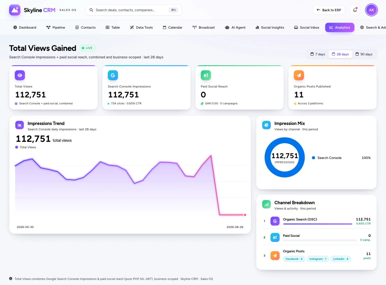This screenshot has height=285, width=386.
Task: Click the "11 posts" value in Channel Breakdown
Action: [367, 256]
